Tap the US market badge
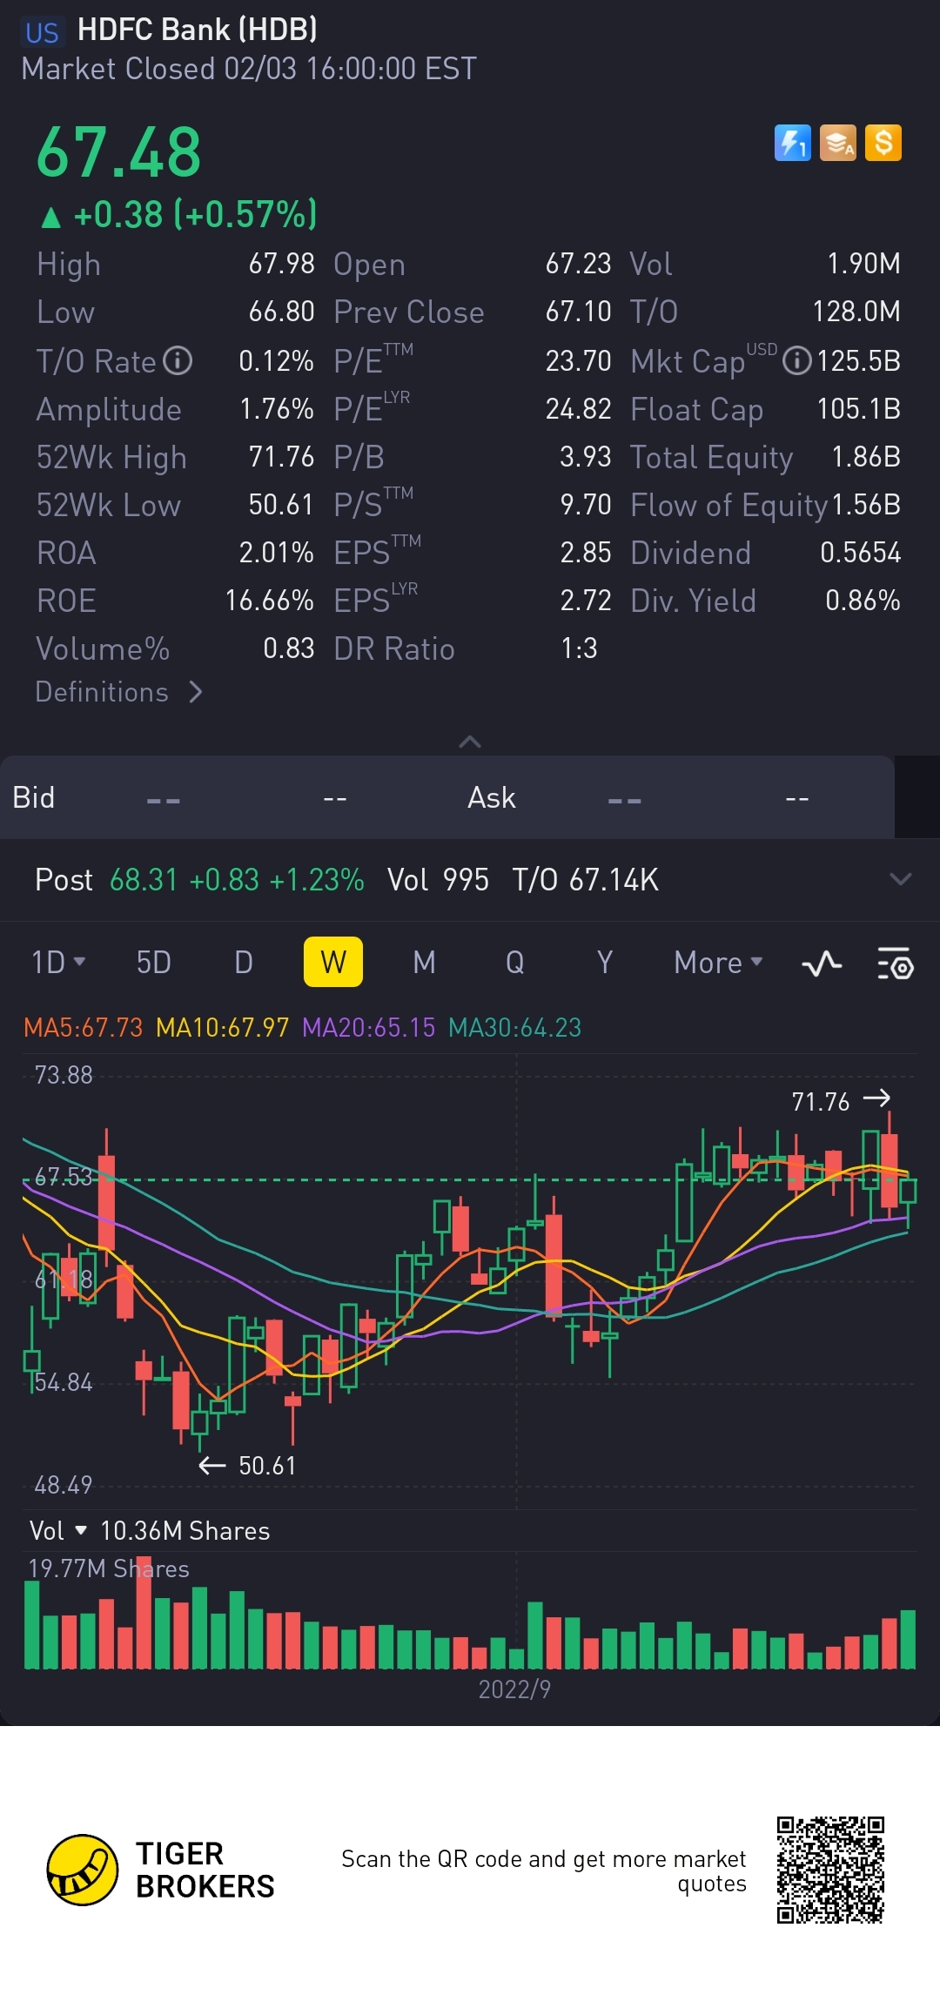Viewport: 940px width, 2015px height. coord(42,32)
